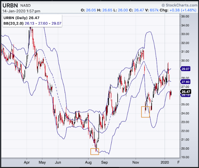The image size is (199, 168).
Task: Click the NASD exchange label
Action: 25,5
